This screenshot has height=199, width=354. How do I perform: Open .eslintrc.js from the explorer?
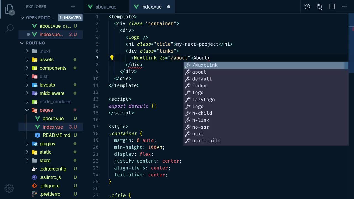pyautogui.click(x=50, y=177)
